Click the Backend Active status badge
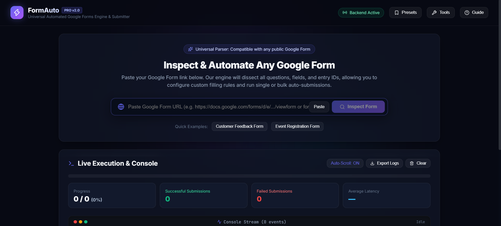 [361, 13]
